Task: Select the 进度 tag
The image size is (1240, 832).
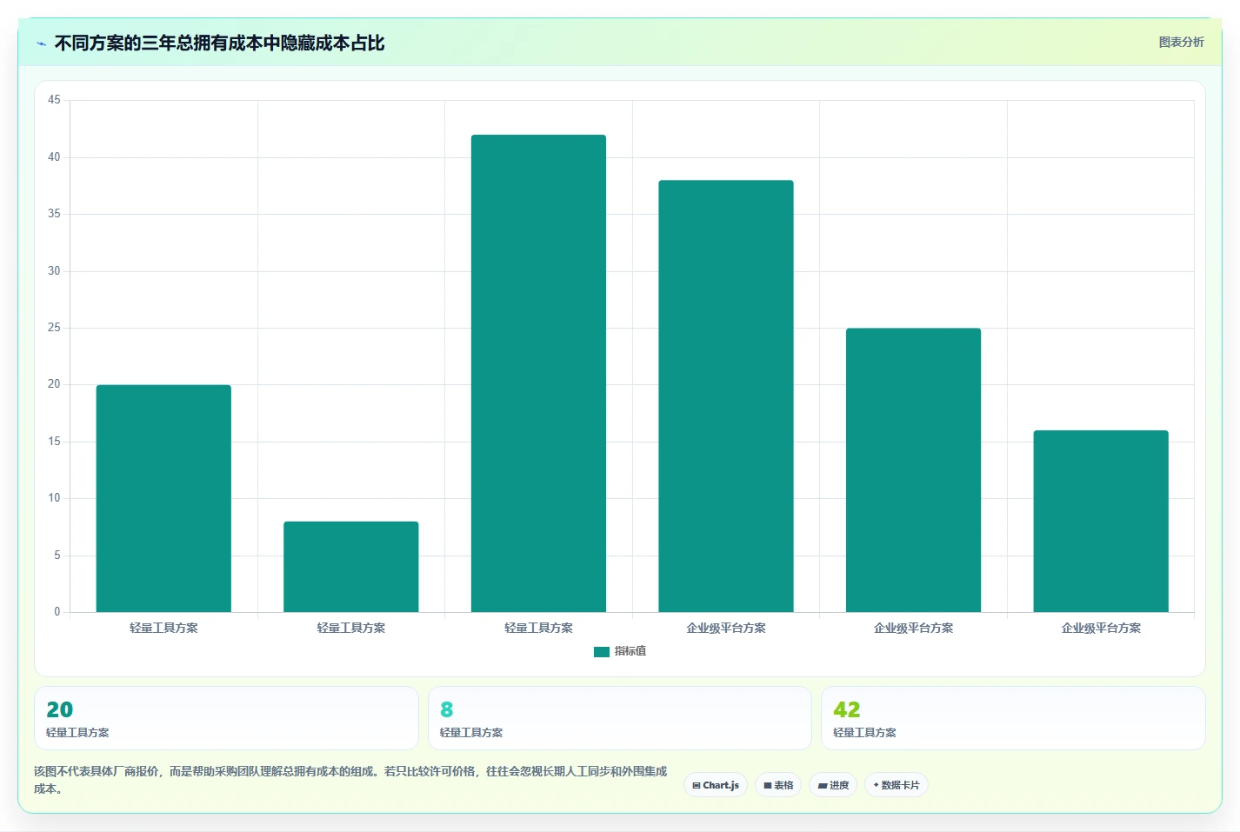Action: [833, 785]
